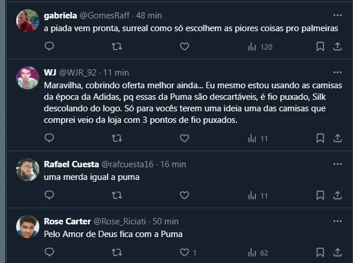
Task: Like gabriela's tweet
Action: 184,47
